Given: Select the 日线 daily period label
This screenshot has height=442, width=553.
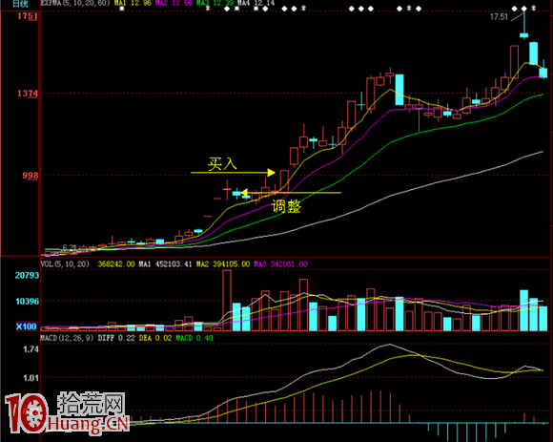Looking at the screenshot, I should 20,4.
